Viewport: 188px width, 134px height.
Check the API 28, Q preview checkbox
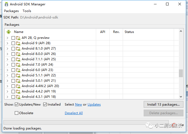pos(13,38)
